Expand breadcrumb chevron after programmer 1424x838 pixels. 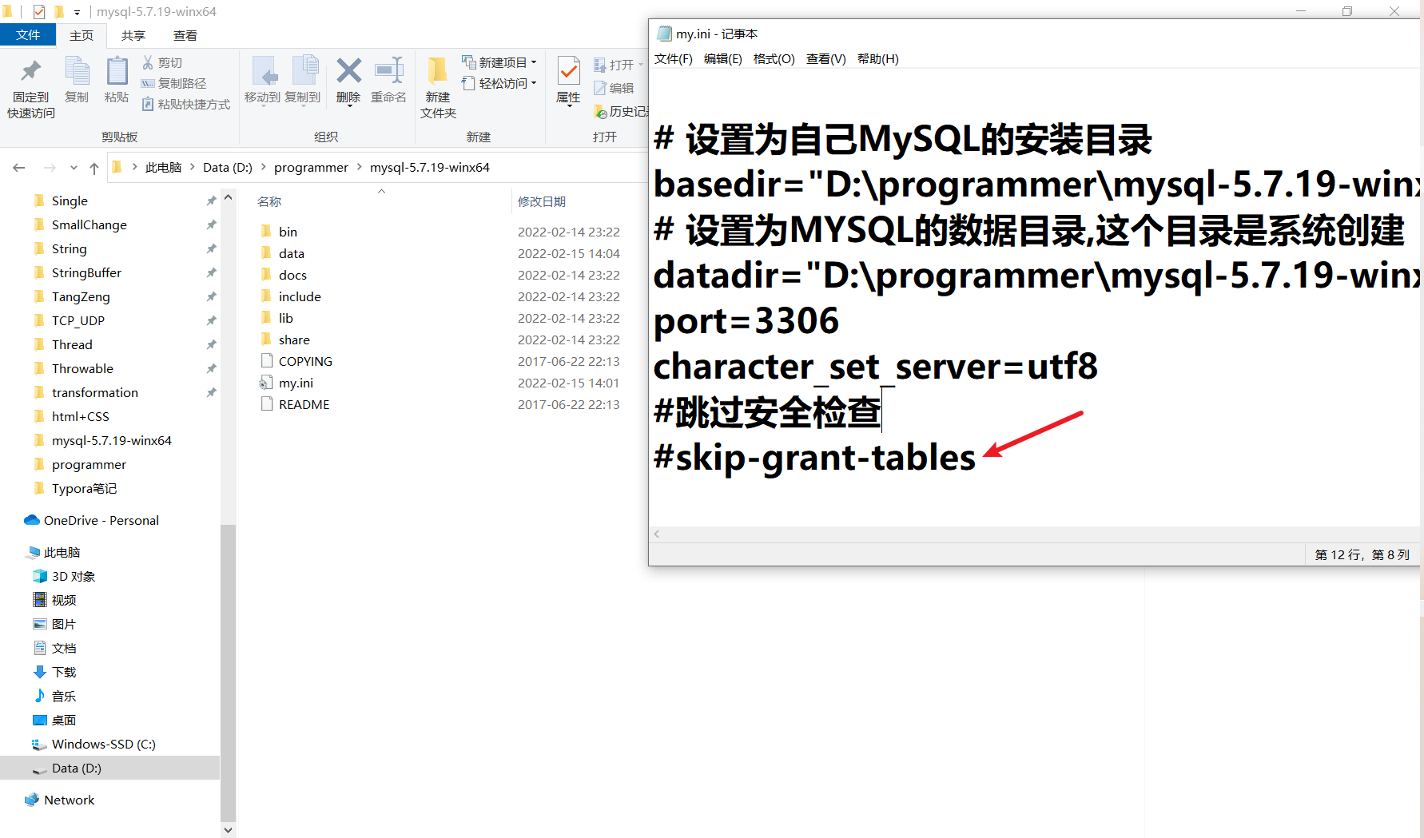[x=359, y=167]
